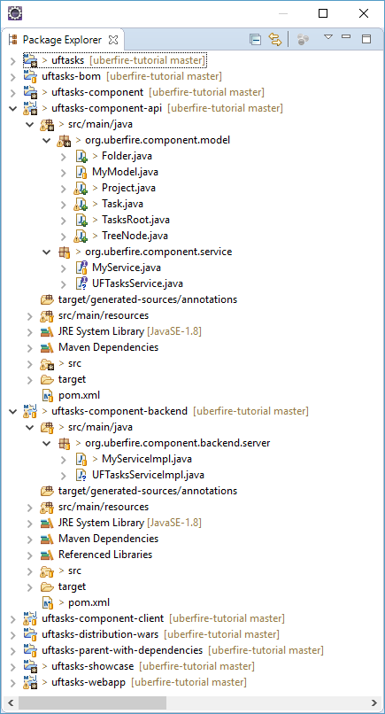385x714 pixels.
Task: Collapse org.uberfire.component.model package
Action: pos(46,140)
